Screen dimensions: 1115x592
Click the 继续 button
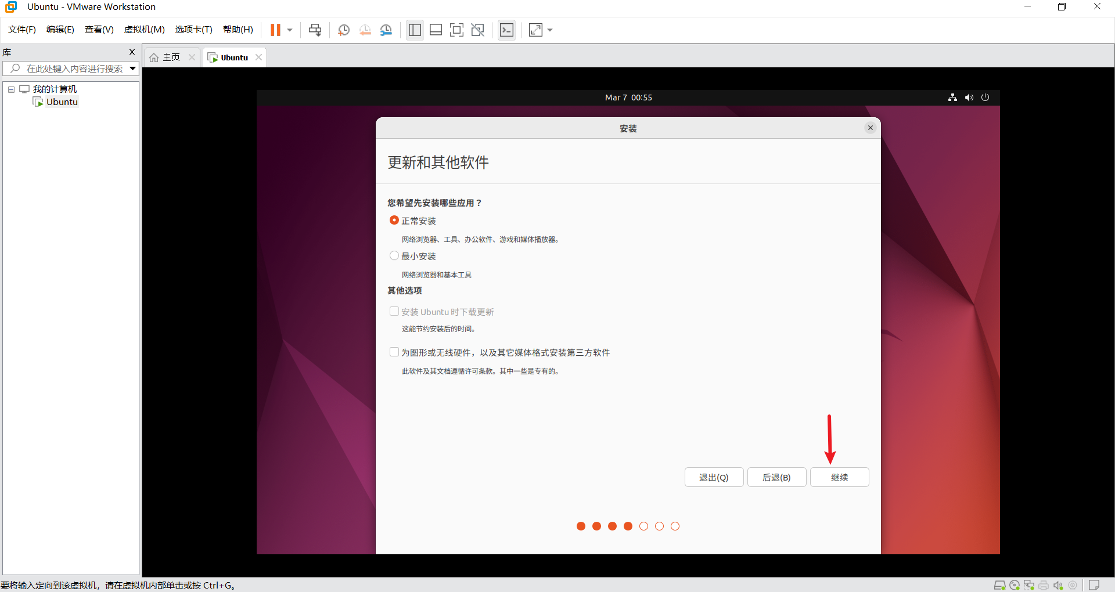839,477
